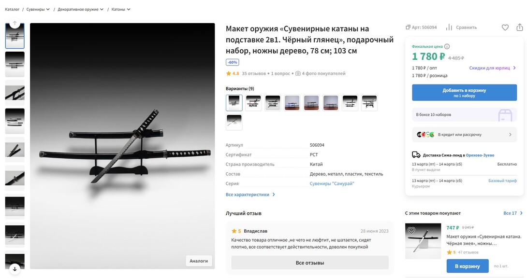Add the katana set to favorites heart
Image resolution: width=527 pixels, height=278 pixels.
(505, 28)
